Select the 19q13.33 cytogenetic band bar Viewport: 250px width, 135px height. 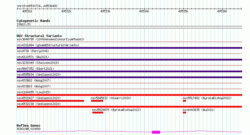129,27
